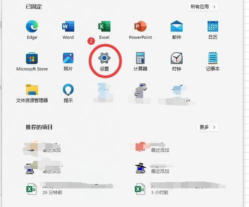This screenshot has width=249, height=207.
Task: Open the Excel file from 3 小时前
Action: click(180, 189)
